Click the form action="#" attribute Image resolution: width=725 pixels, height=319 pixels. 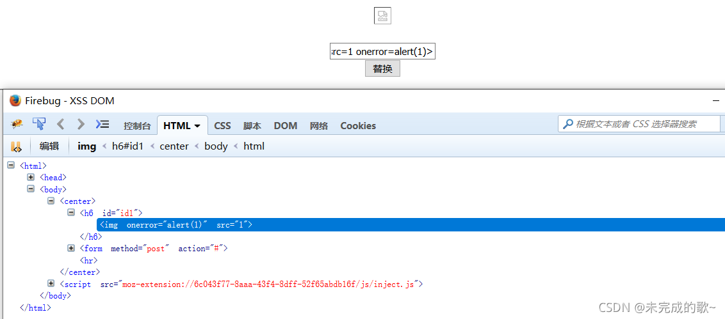pos(202,249)
